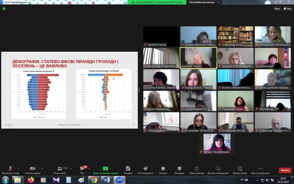Screen dimensions: 294x184
Task: Click the Вид view menu
Action: (x=287, y=9)
